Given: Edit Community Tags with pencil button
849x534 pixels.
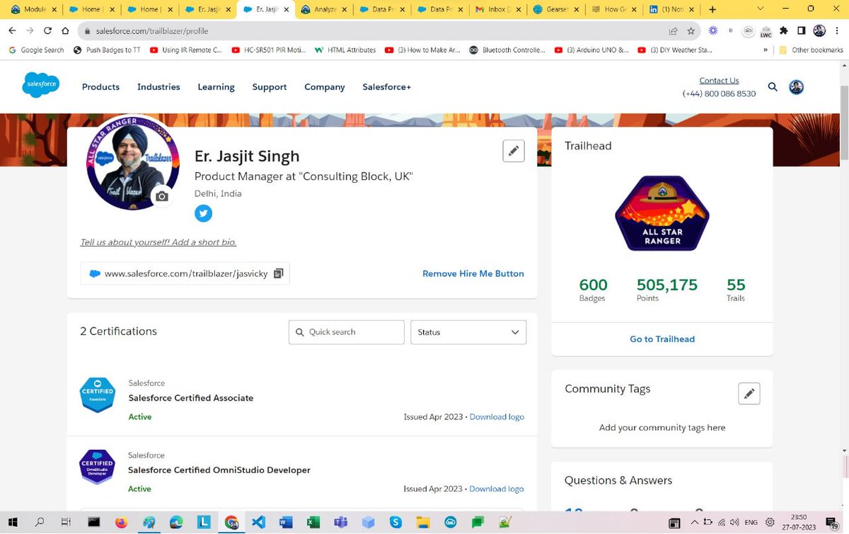Looking at the screenshot, I should [x=749, y=394].
